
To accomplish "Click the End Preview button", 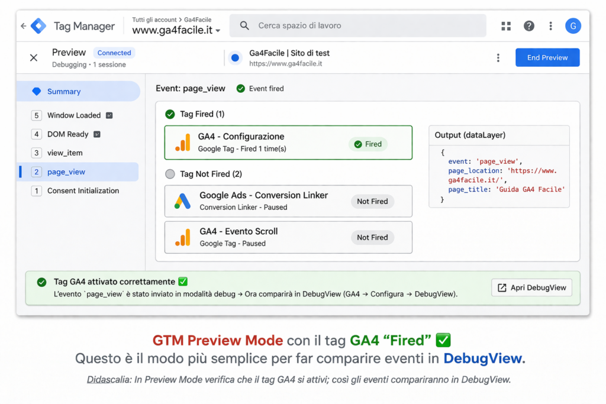I will click(x=547, y=57).
